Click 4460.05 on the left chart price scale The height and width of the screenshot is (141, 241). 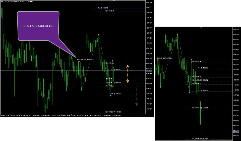(x=149, y=109)
